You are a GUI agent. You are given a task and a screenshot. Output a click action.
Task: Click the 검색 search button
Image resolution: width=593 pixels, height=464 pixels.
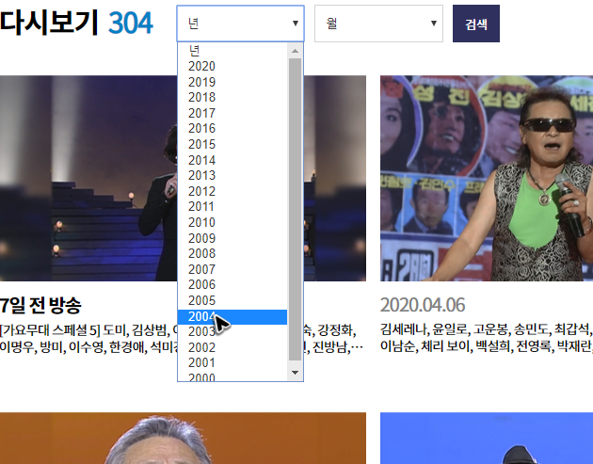pos(475,24)
